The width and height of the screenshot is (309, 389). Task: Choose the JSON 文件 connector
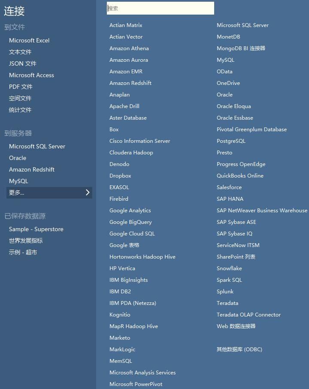(23, 63)
